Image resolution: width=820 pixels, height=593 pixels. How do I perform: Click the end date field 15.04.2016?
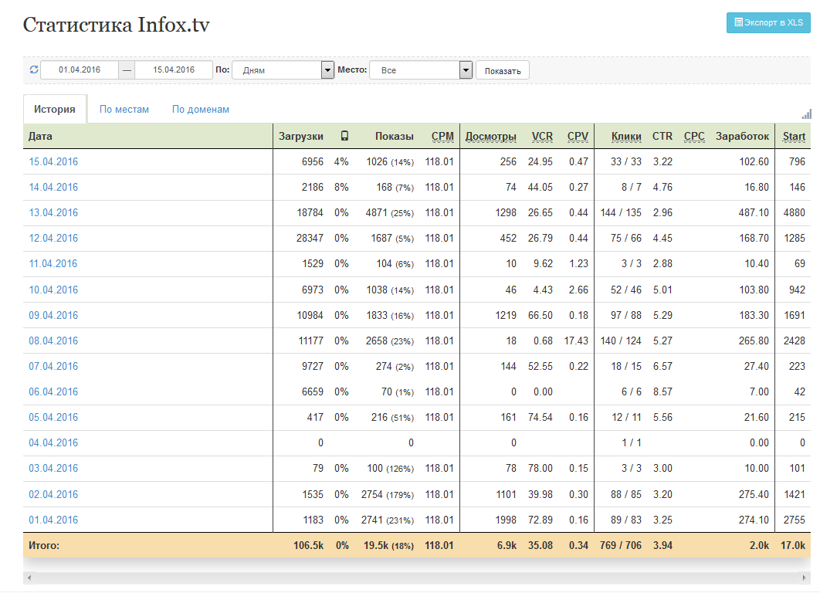pyautogui.click(x=174, y=69)
